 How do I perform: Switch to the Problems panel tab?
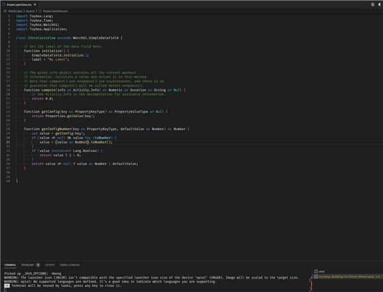point(28,265)
